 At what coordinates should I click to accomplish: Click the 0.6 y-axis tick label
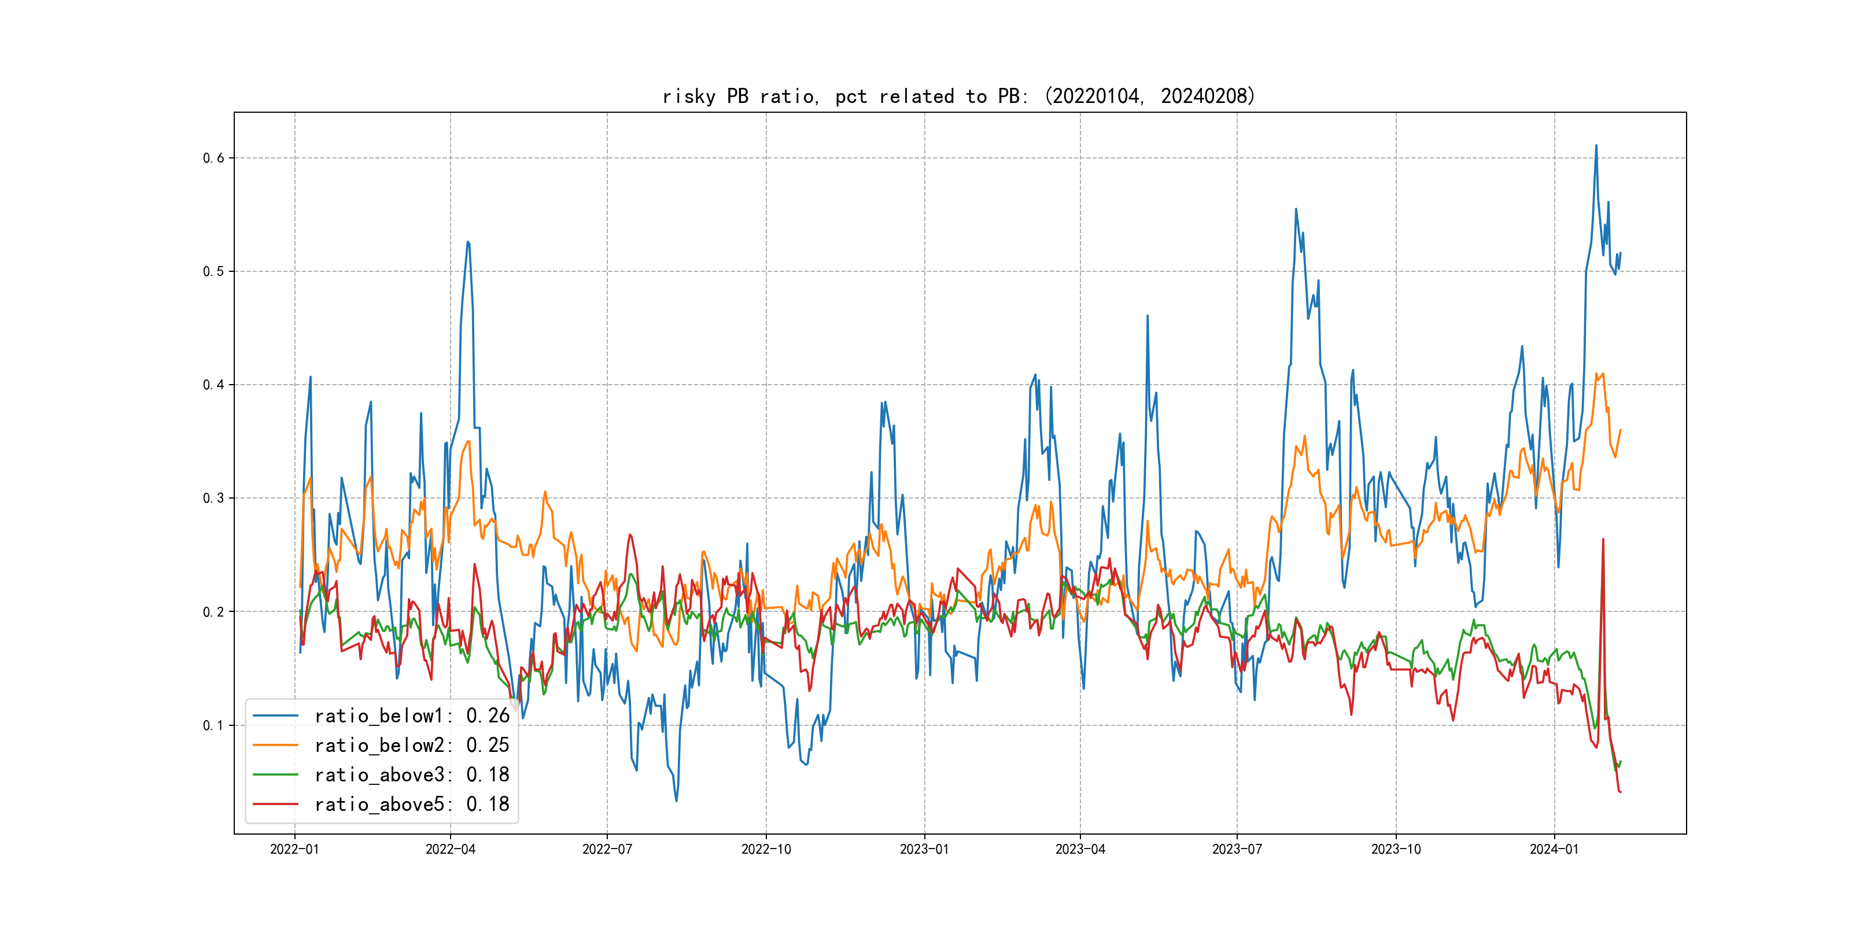[x=213, y=158]
